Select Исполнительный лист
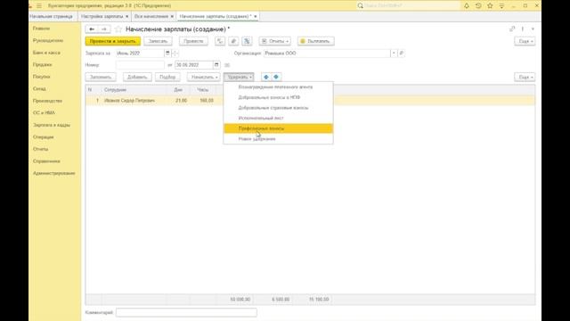The height and width of the screenshot is (321, 570). pyautogui.click(x=278, y=118)
